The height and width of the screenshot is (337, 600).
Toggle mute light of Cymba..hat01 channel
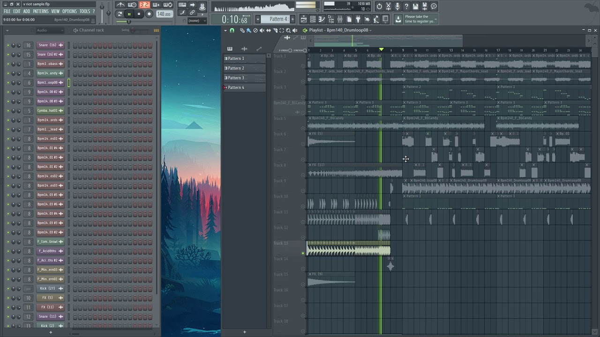(8, 110)
